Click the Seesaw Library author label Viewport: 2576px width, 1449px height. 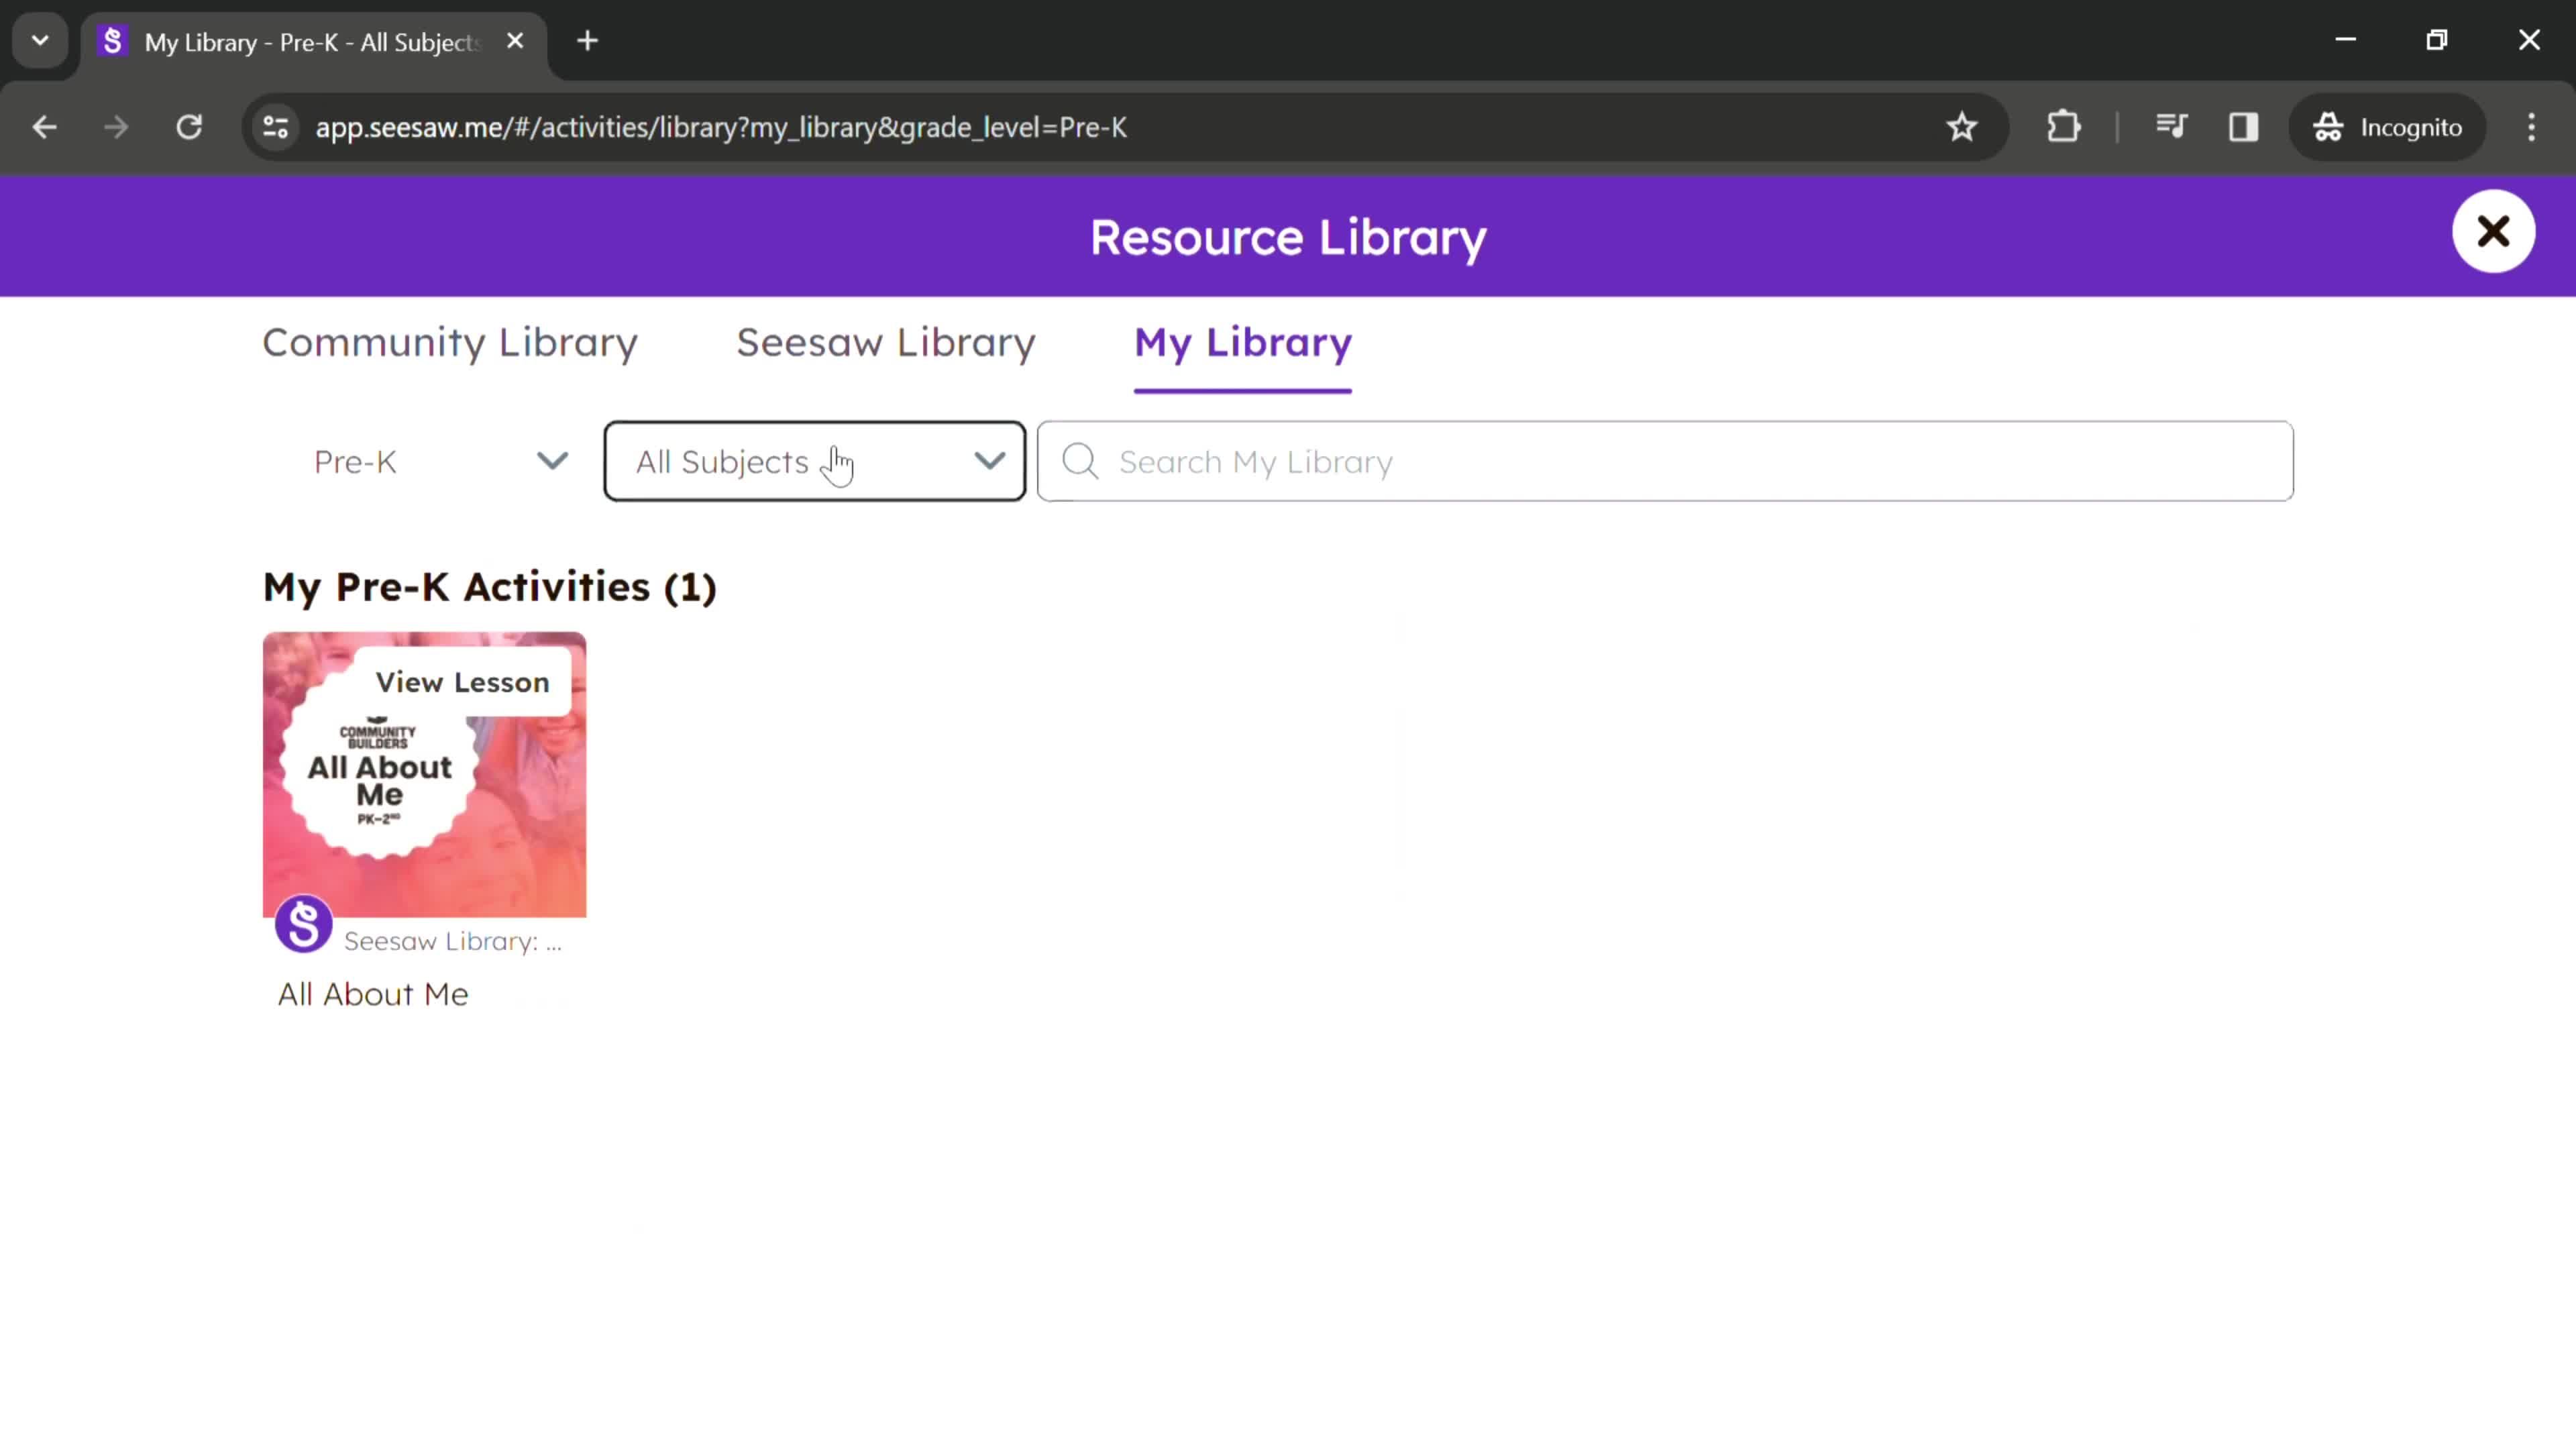[x=453, y=942]
